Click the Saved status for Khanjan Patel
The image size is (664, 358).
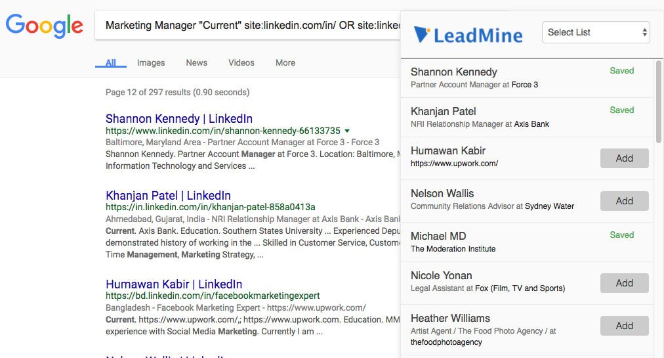pos(621,110)
